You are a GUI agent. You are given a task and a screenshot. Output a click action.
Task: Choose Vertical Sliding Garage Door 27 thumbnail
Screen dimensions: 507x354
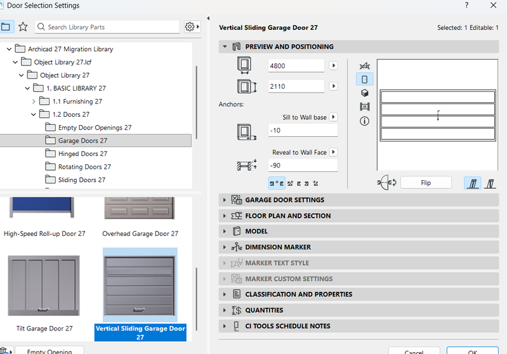pos(140,285)
